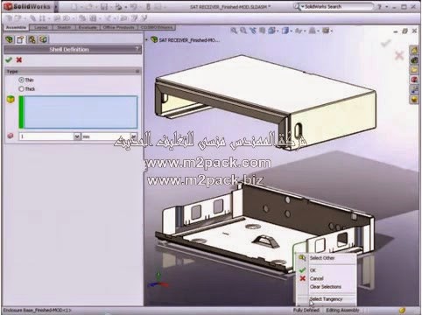Open the top task pane tab with the house icon

click(414, 50)
